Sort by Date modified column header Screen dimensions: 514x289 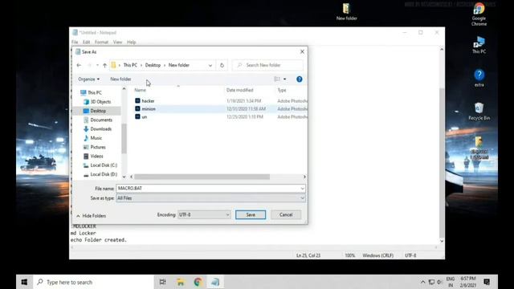(x=239, y=90)
